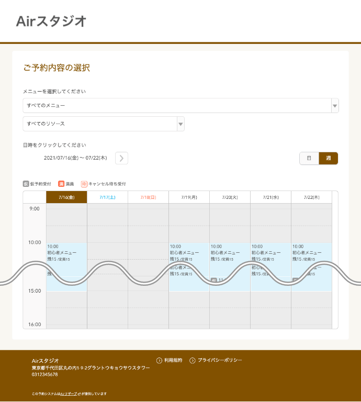Open the 利用規約 link in footer

point(173,360)
